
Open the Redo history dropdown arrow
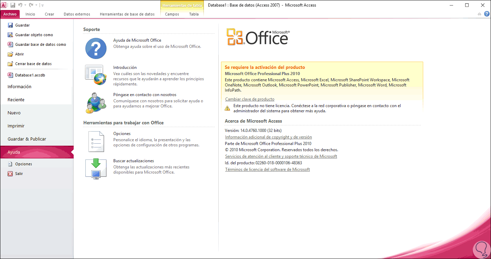pos(36,5)
